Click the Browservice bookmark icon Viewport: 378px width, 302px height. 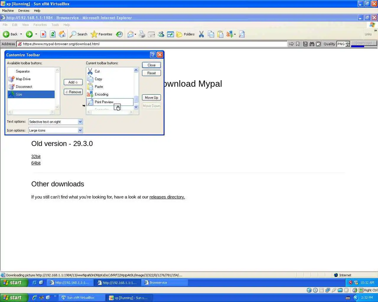tap(298, 44)
